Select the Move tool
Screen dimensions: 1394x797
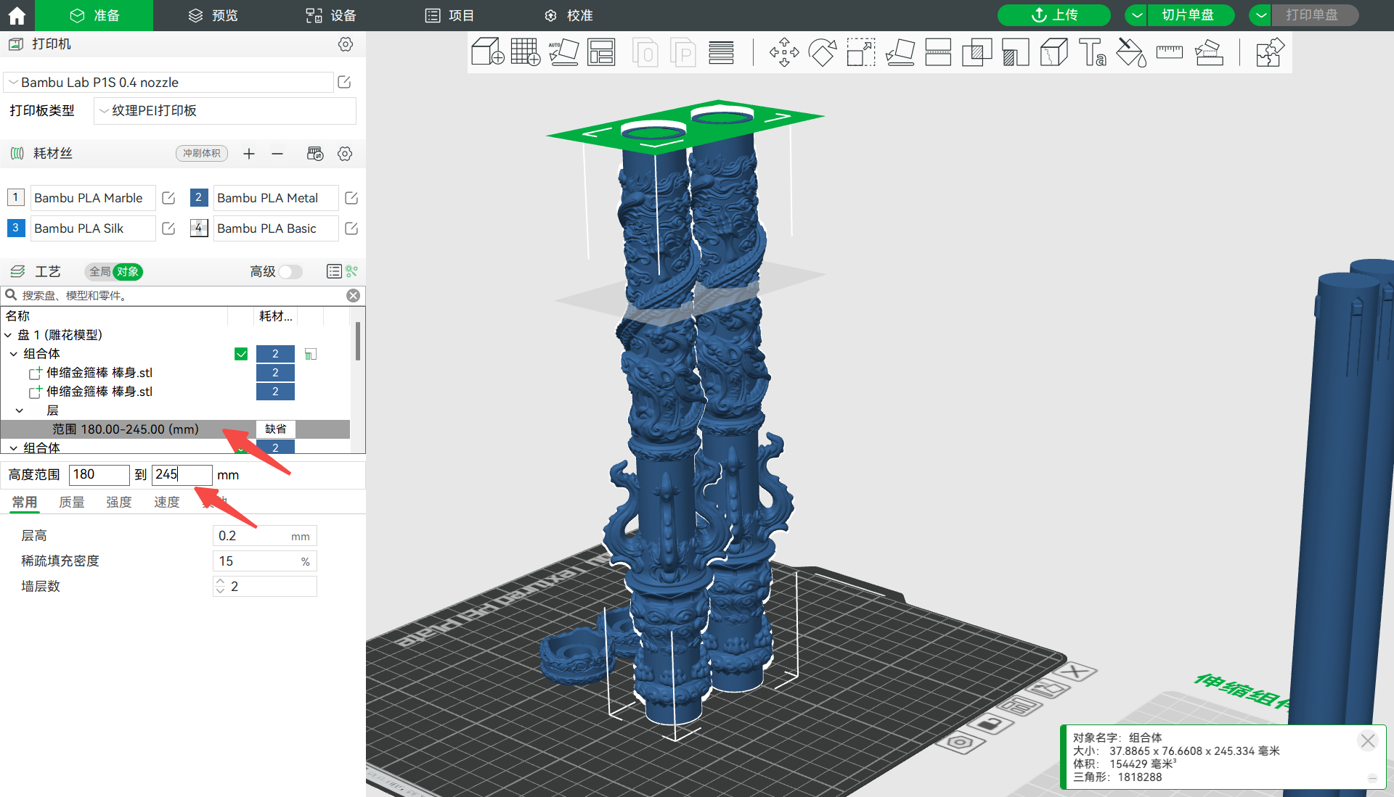784,52
